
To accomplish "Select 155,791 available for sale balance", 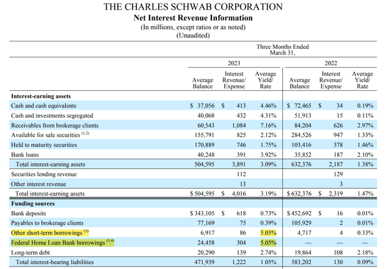I will [205, 135].
